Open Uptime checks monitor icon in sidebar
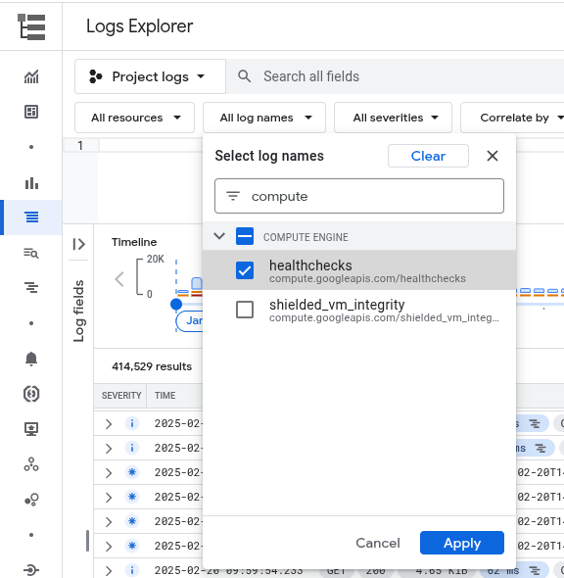Image resolution: width=564 pixels, height=578 pixels. (x=31, y=429)
